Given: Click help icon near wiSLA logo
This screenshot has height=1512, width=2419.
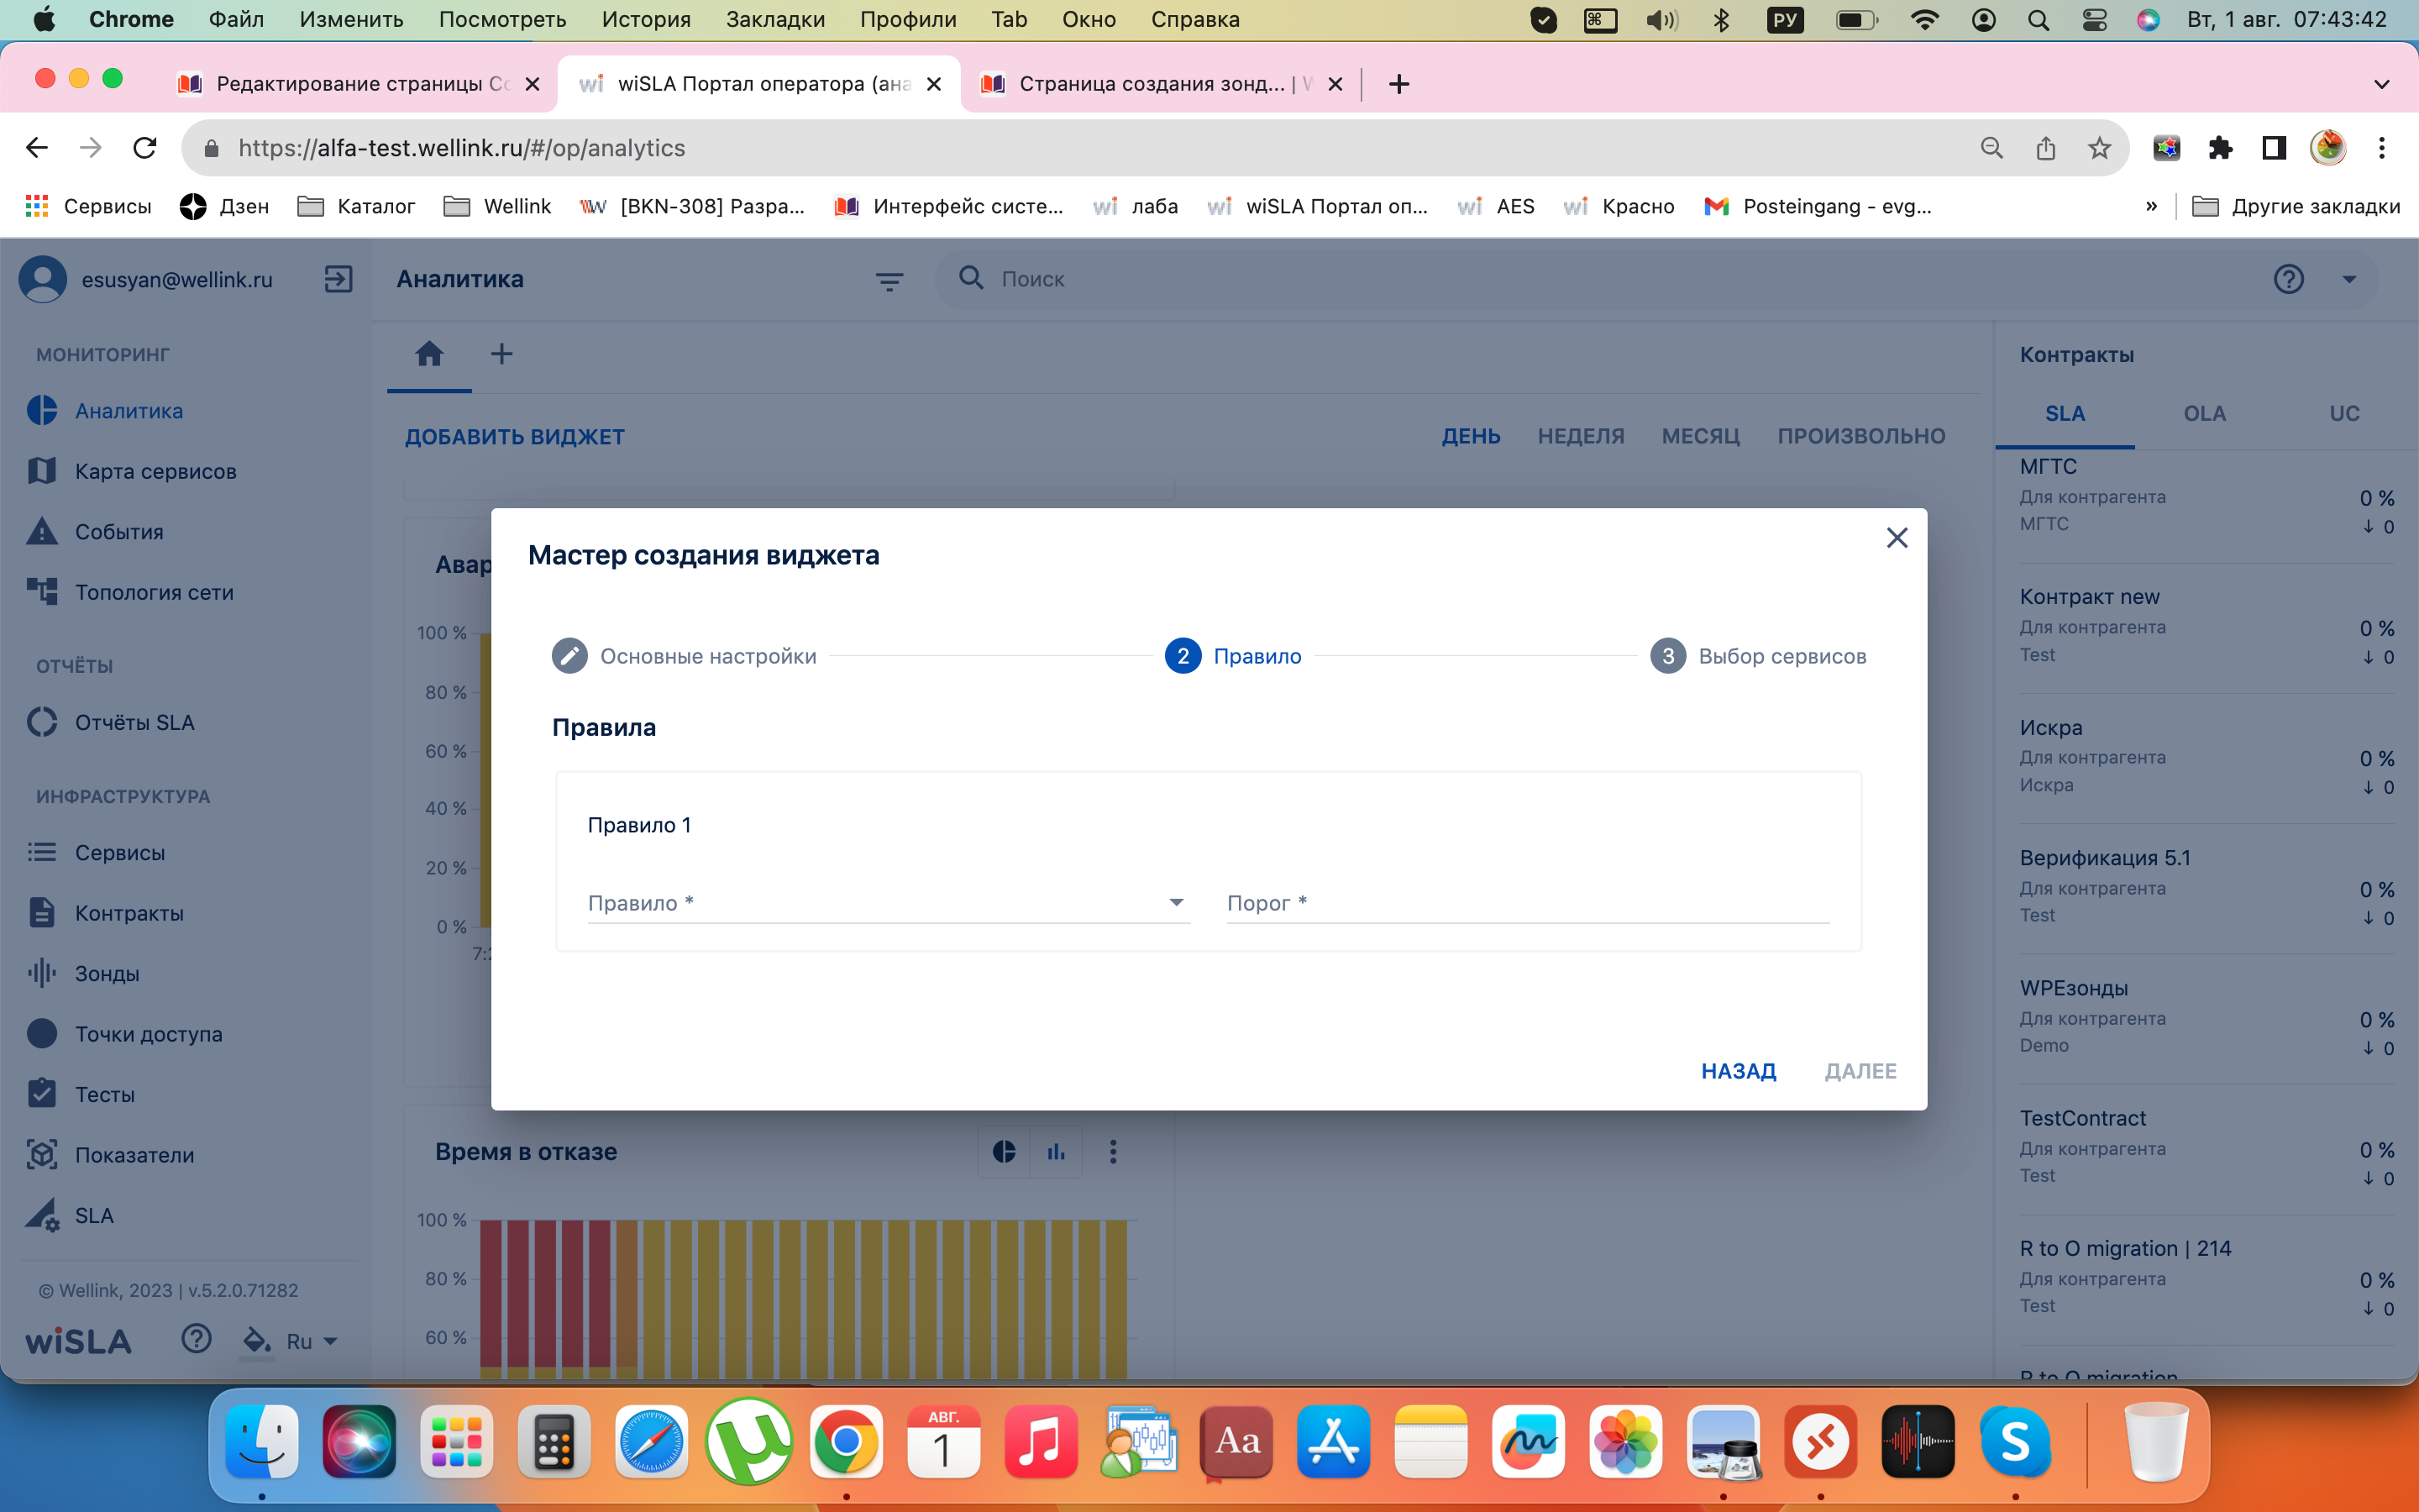Looking at the screenshot, I should coord(196,1339).
